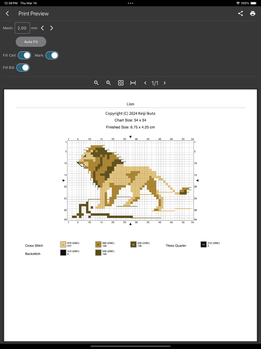Click the 310 (DMC) Three Quarter swatch
This screenshot has height=349, width=261.
click(203, 244)
